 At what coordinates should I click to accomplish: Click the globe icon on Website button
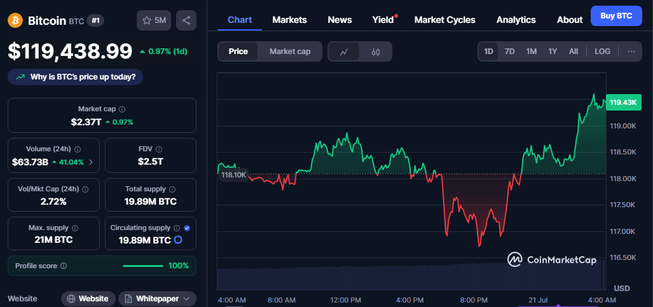click(71, 299)
